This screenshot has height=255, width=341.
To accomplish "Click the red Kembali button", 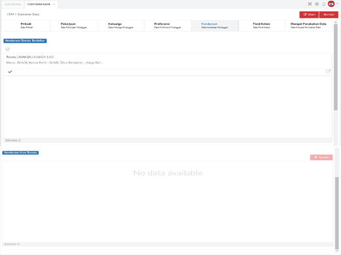I will point(329,14).
